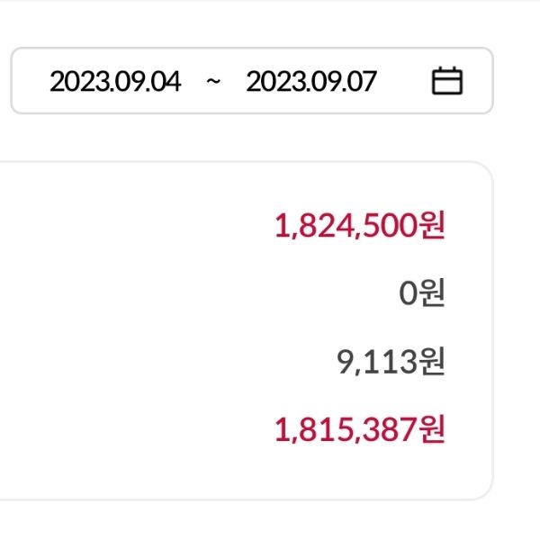Click the year 2023 in start date
The width and height of the screenshot is (540, 540).
click(x=71, y=82)
